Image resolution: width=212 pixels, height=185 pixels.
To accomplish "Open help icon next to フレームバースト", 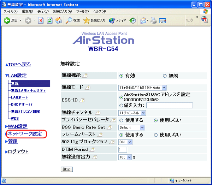I will click(x=100, y=135).
